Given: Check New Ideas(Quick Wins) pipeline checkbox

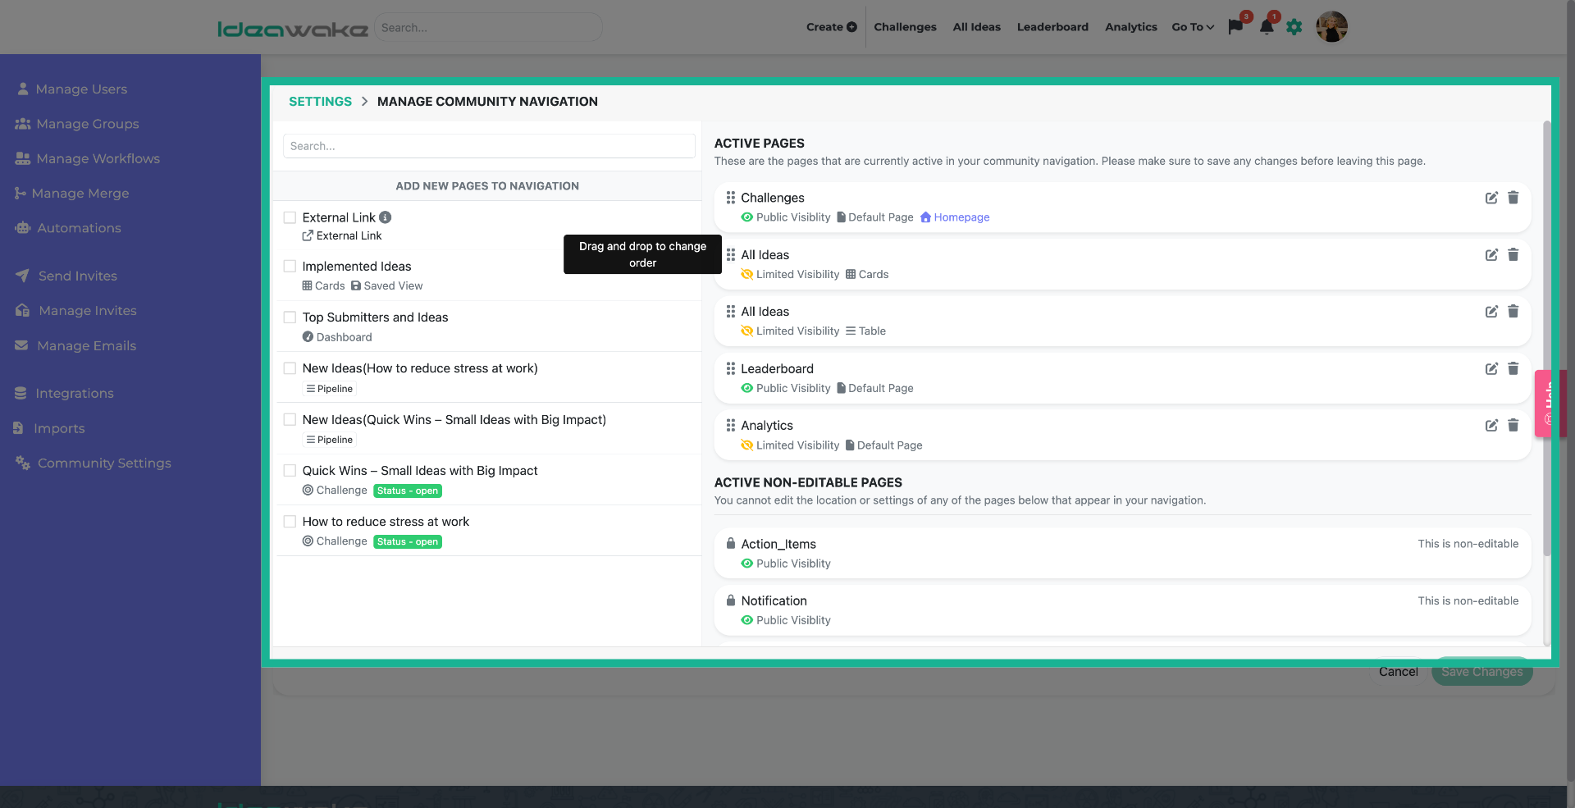Looking at the screenshot, I should [x=290, y=419].
